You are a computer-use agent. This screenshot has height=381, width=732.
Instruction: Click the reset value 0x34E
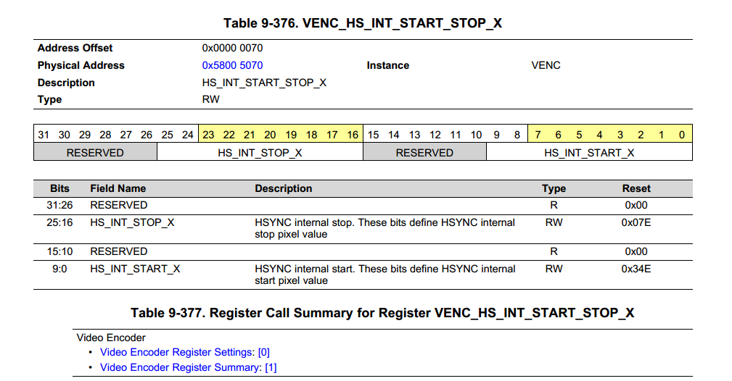click(636, 269)
